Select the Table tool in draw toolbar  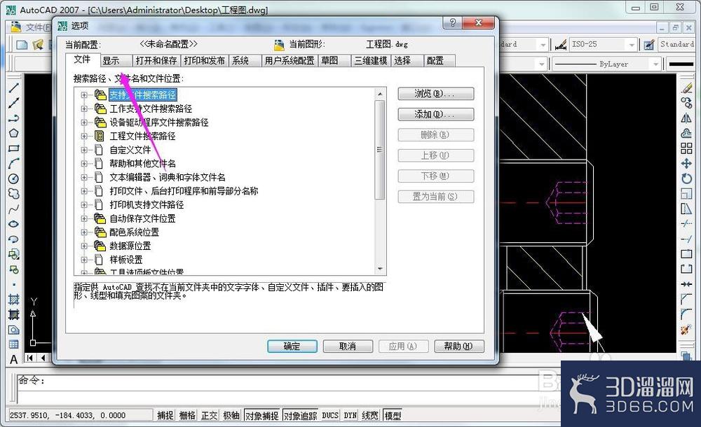pos(13,344)
